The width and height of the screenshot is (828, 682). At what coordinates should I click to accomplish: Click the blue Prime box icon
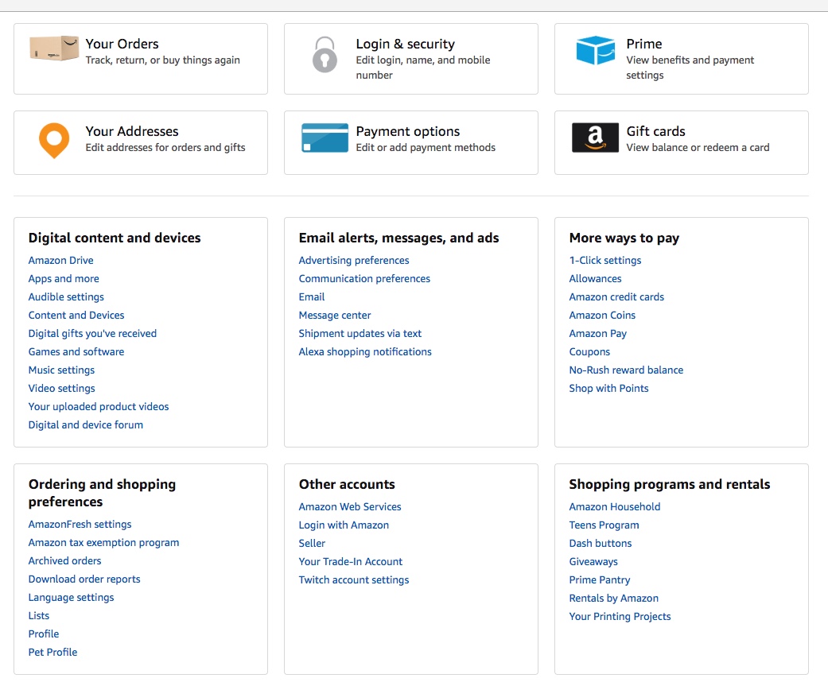tap(596, 50)
